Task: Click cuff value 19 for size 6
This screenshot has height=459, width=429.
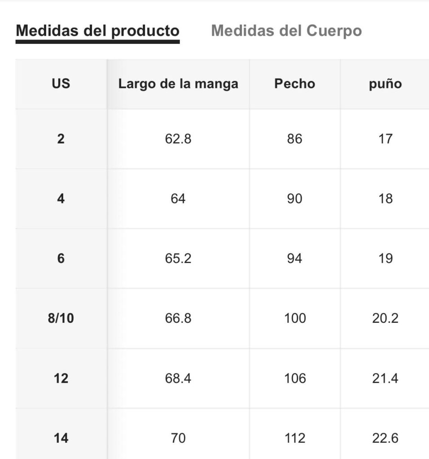Action: click(385, 259)
